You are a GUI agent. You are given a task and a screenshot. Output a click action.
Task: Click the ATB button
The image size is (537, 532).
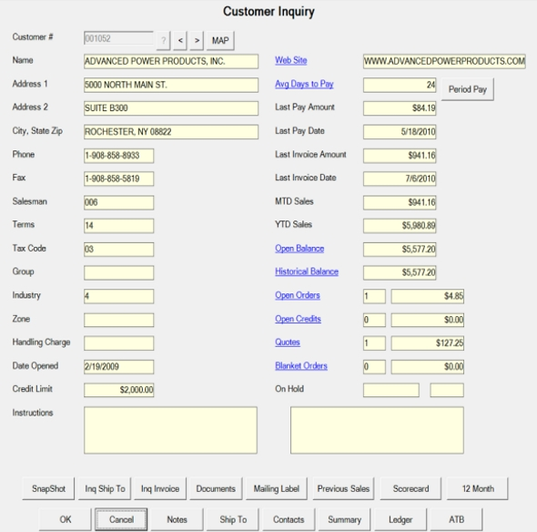(457, 519)
